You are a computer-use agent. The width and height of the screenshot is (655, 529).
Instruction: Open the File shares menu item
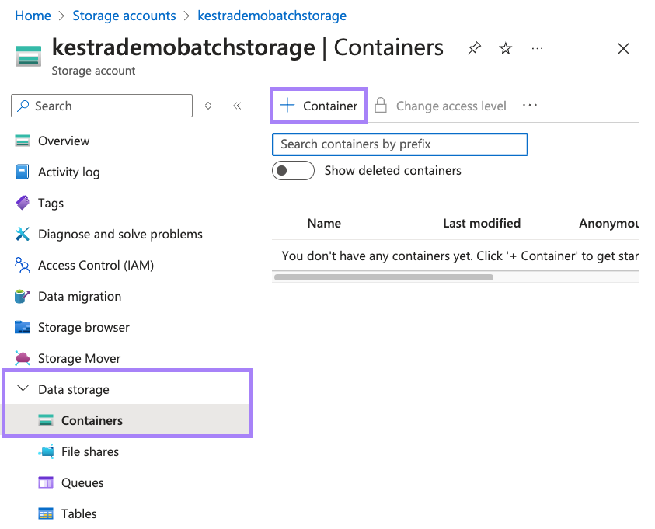tap(89, 451)
